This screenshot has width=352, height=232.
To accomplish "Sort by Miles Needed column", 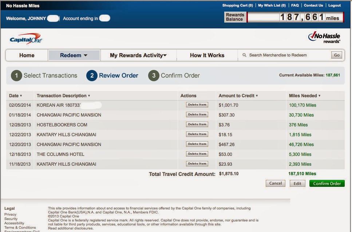I will (305, 96).
